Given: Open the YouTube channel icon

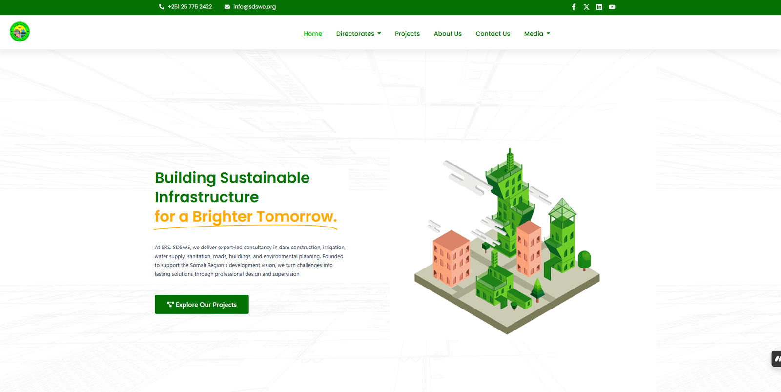Looking at the screenshot, I should (612, 7).
